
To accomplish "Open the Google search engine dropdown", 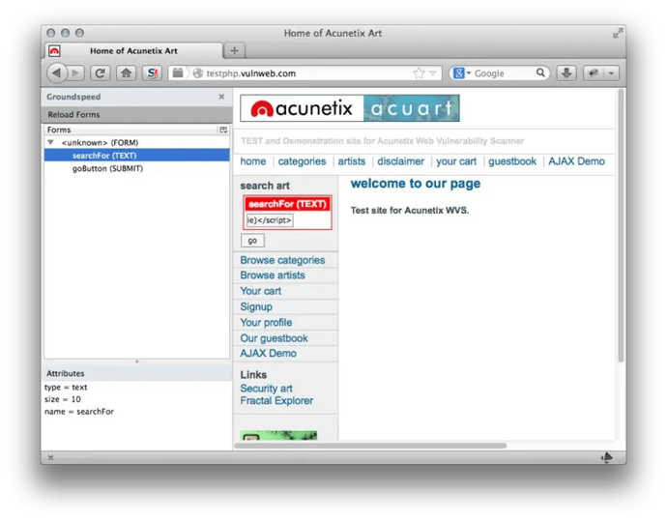I will click(461, 73).
